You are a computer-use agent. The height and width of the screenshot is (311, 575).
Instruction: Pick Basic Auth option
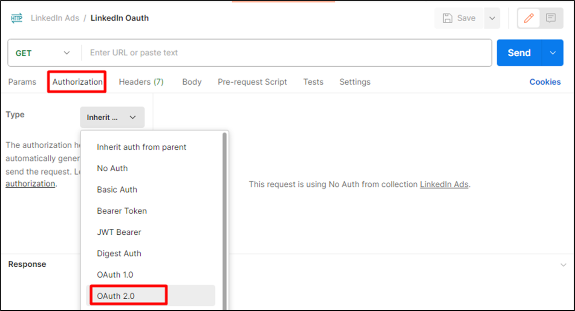(x=150, y=190)
